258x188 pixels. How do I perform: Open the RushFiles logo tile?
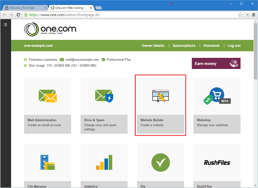(x=217, y=163)
